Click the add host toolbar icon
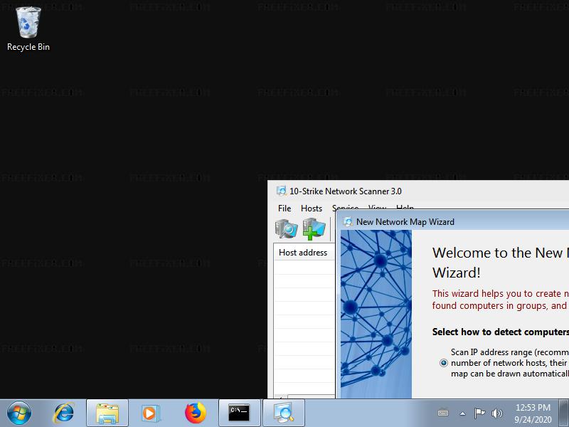This screenshot has height=427, width=569. click(314, 228)
